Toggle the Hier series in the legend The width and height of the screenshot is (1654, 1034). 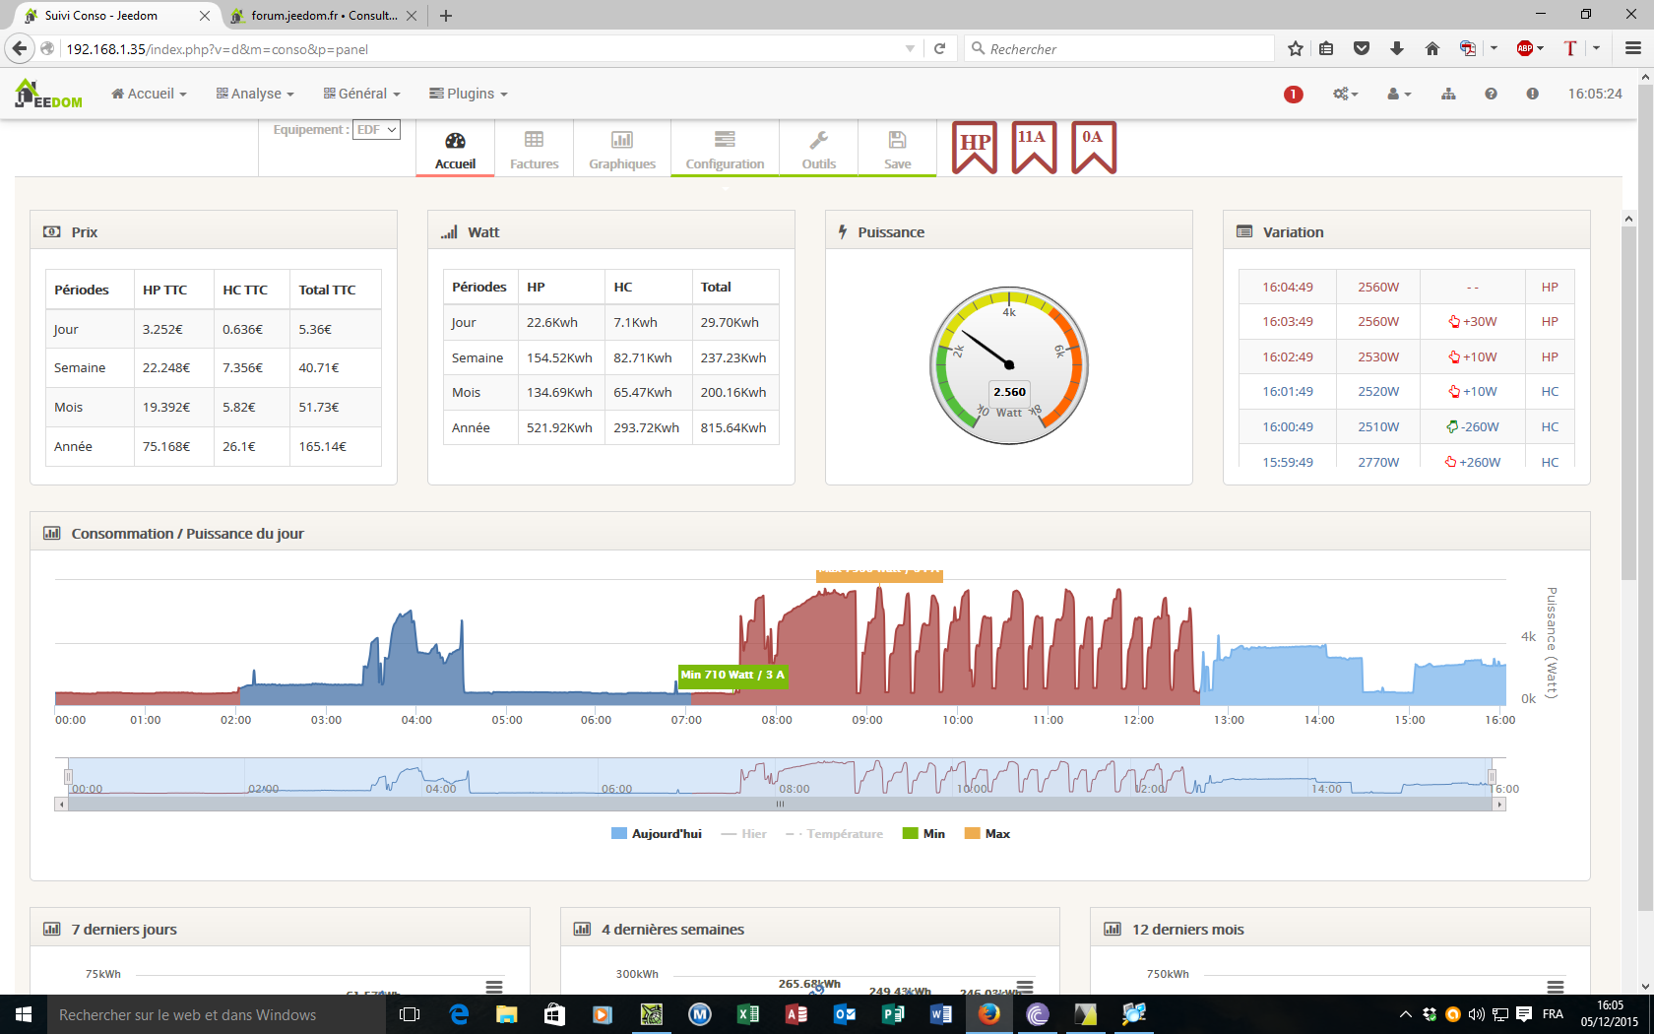pos(743,834)
